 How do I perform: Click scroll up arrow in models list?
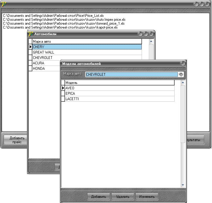click(x=183, y=82)
